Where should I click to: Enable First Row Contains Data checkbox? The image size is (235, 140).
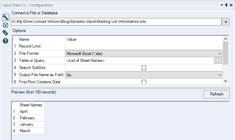click(144, 82)
